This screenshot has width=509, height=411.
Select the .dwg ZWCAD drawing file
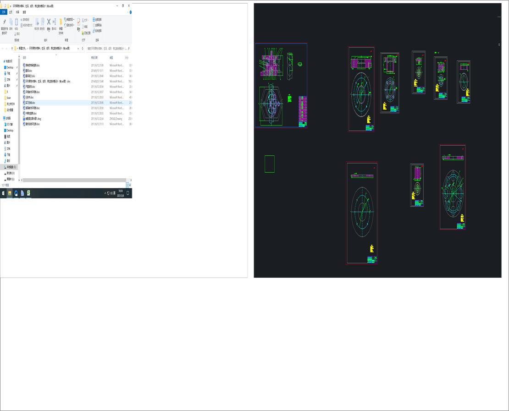(x=33, y=119)
